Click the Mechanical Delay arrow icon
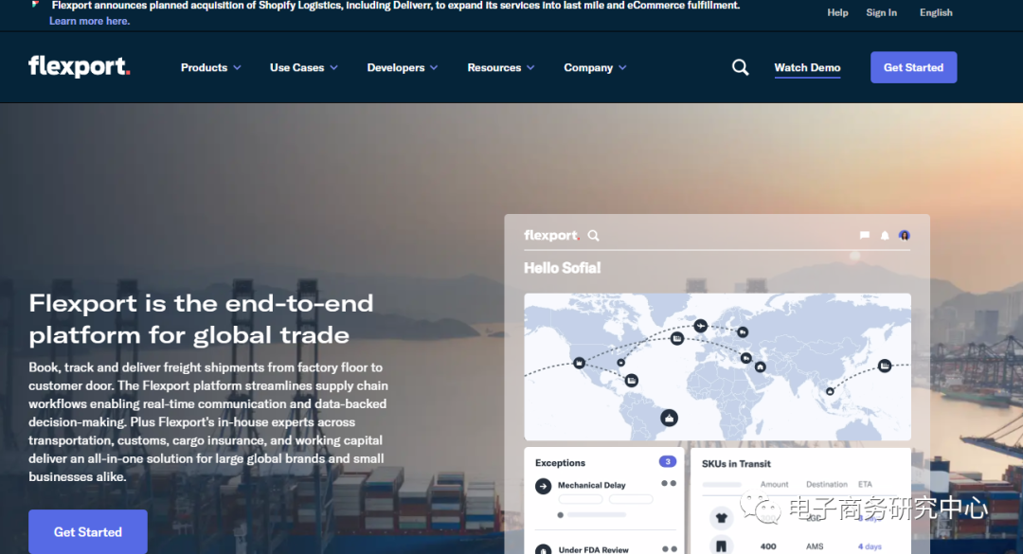Screen dimensions: 1023x554 [543, 486]
